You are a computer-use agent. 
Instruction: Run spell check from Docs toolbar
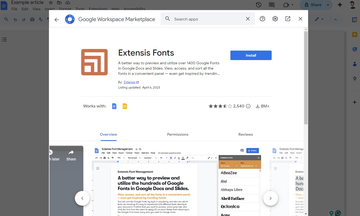(x=40, y=19)
